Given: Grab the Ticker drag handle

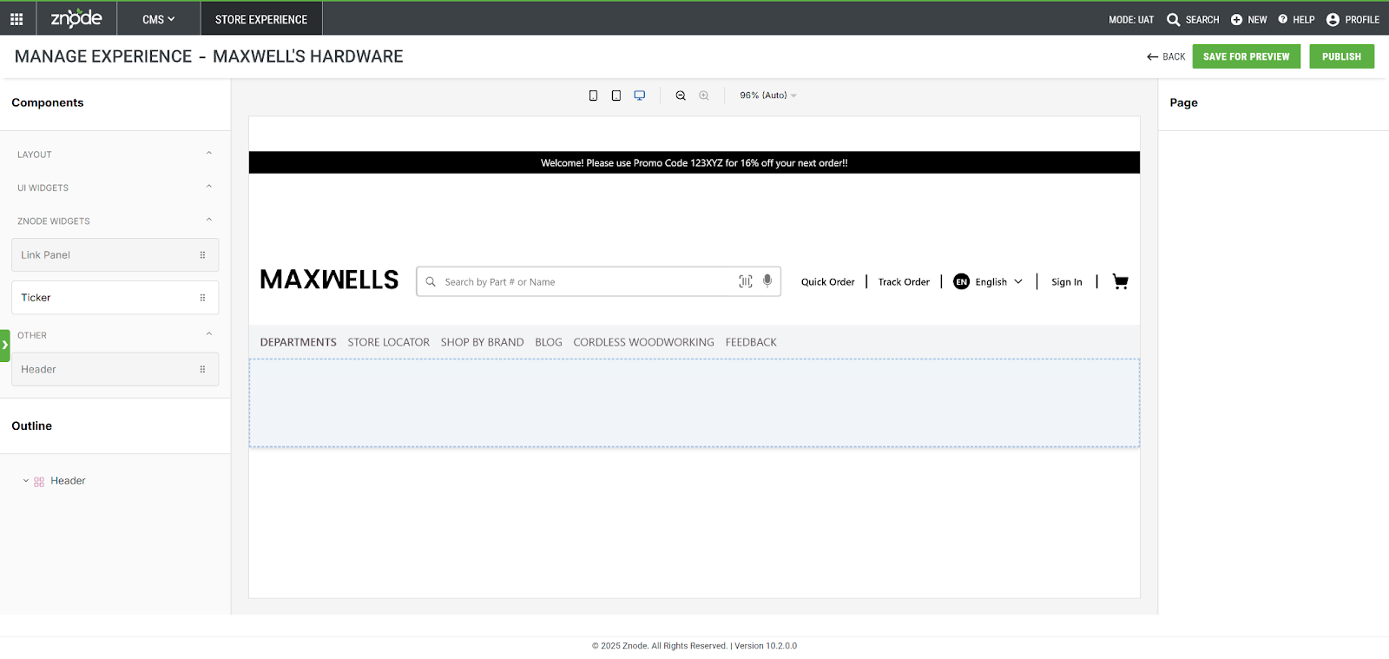Looking at the screenshot, I should point(202,298).
